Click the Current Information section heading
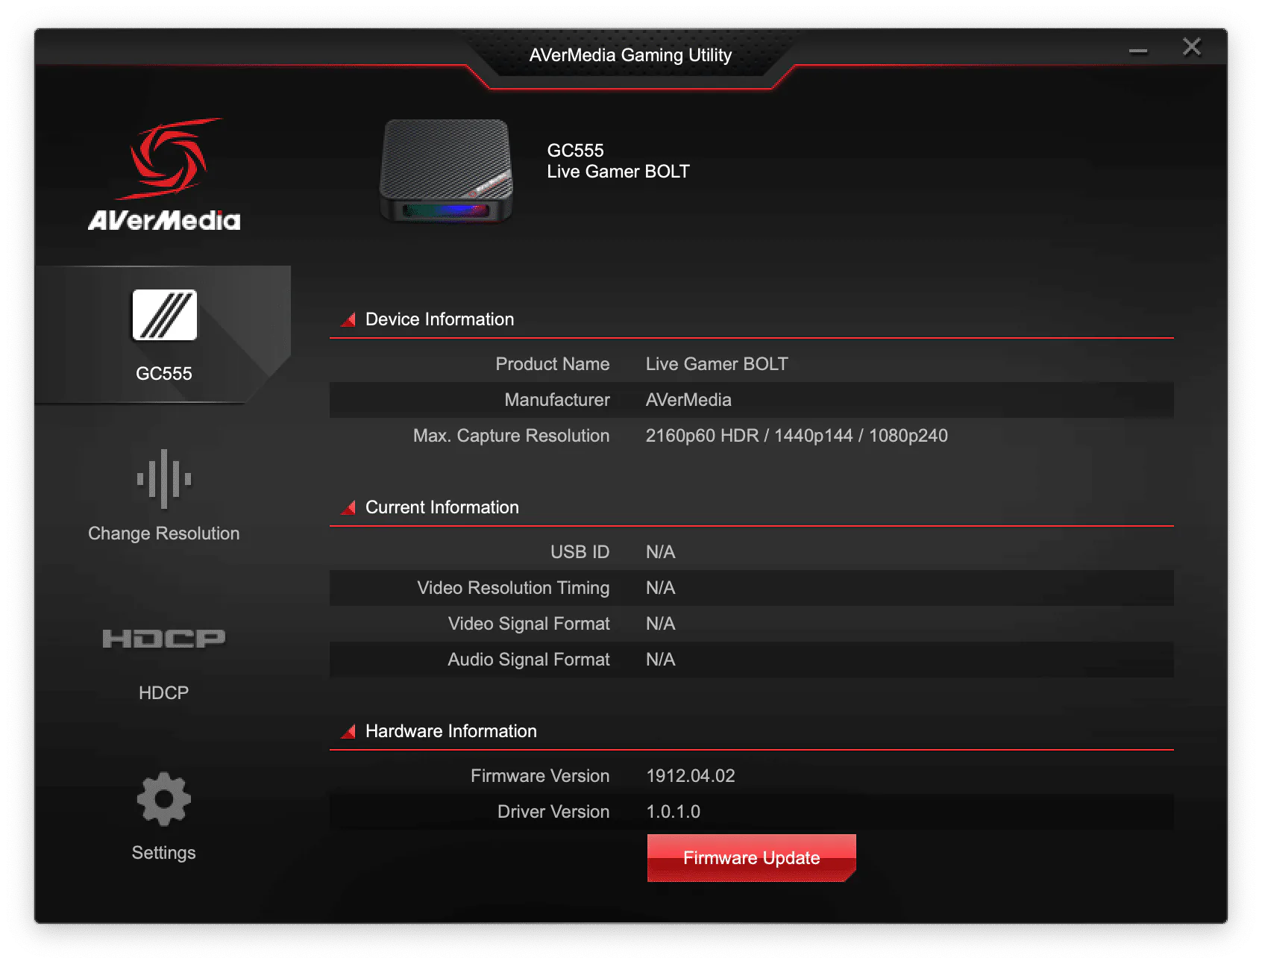The height and width of the screenshot is (964, 1262). pyautogui.click(x=442, y=507)
